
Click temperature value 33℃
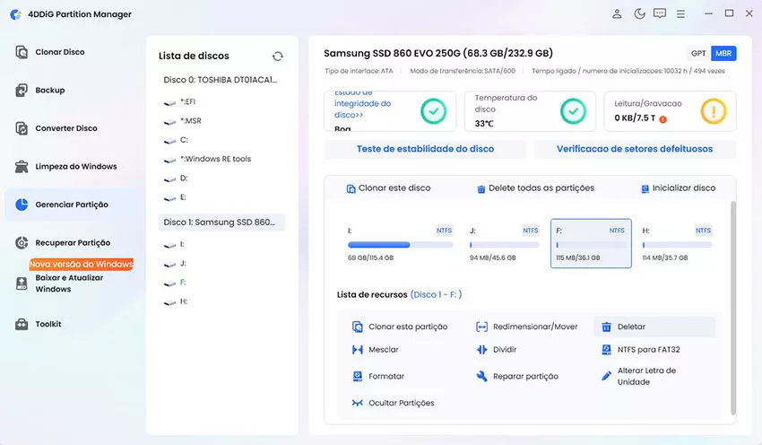click(x=484, y=124)
